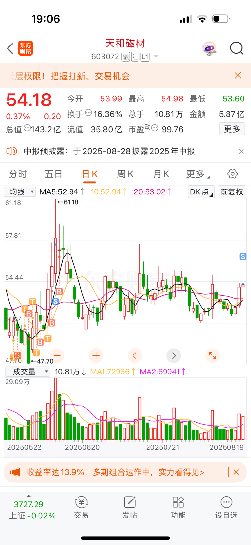Screen dimensions: 251x545
Task: Tap the 更多 quote details button
Action: (x=232, y=129)
